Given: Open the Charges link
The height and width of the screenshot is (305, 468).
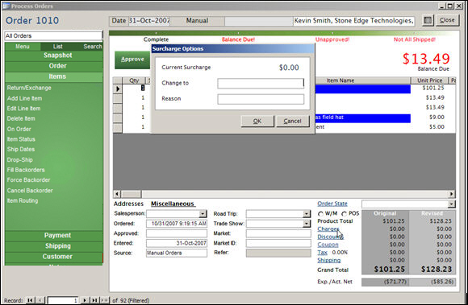Looking at the screenshot, I should [328, 229].
